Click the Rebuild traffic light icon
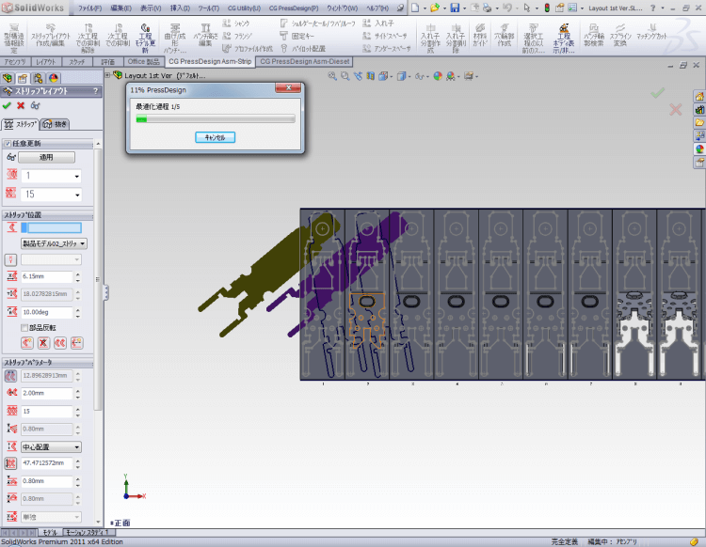This screenshot has height=547, width=706. click(x=547, y=8)
